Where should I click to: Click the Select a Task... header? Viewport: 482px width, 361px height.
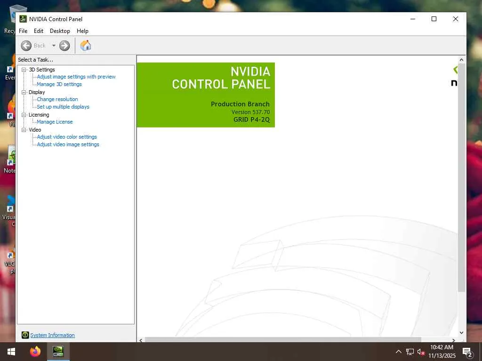35,60
